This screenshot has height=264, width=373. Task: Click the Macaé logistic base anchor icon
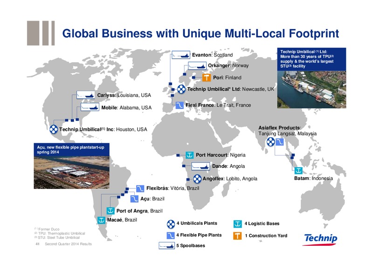[101, 220]
